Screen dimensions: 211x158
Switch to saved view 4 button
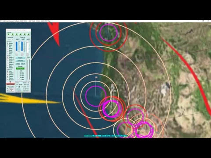click(x=20, y=34)
